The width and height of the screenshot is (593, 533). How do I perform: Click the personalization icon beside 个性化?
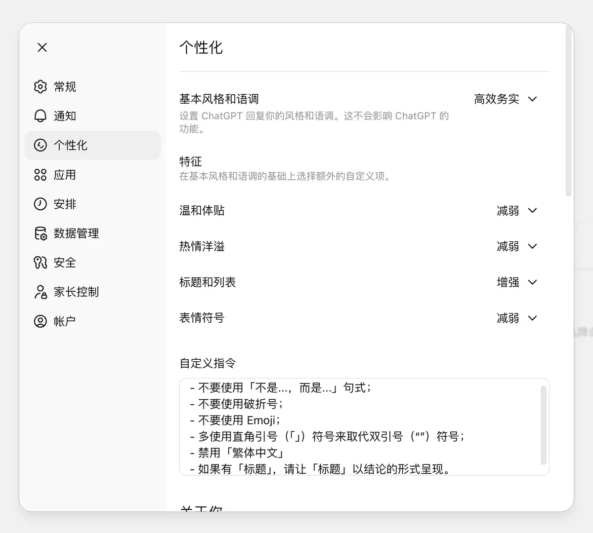[x=40, y=145]
